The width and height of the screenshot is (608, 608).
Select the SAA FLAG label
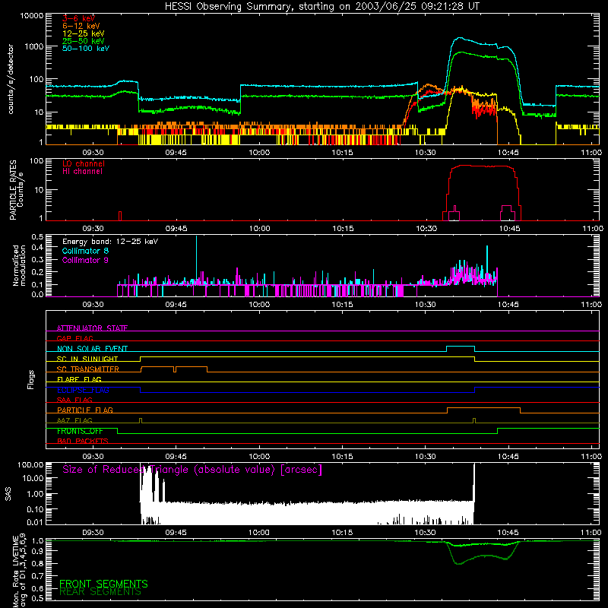74,400
